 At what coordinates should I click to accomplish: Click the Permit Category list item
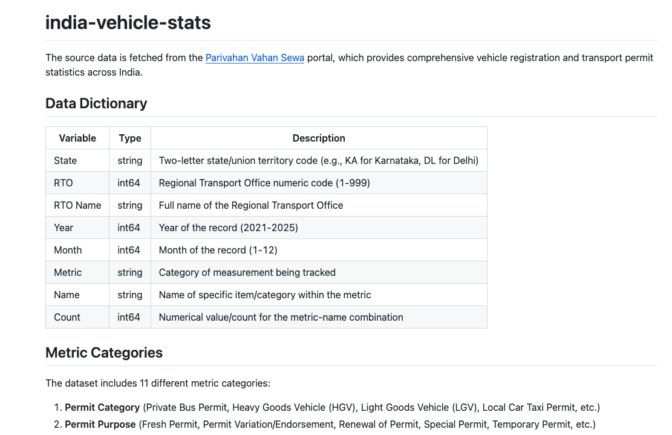tap(332, 407)
